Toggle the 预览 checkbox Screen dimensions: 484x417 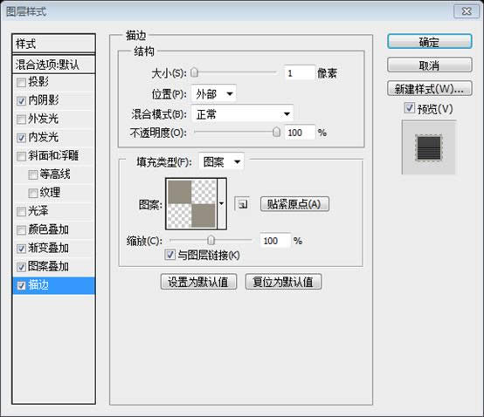409,108
